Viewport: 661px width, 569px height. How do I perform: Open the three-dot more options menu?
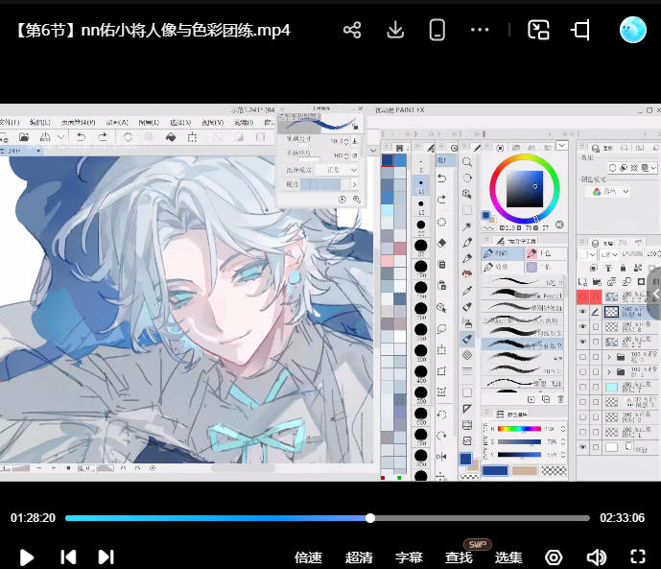pos(481,30)
